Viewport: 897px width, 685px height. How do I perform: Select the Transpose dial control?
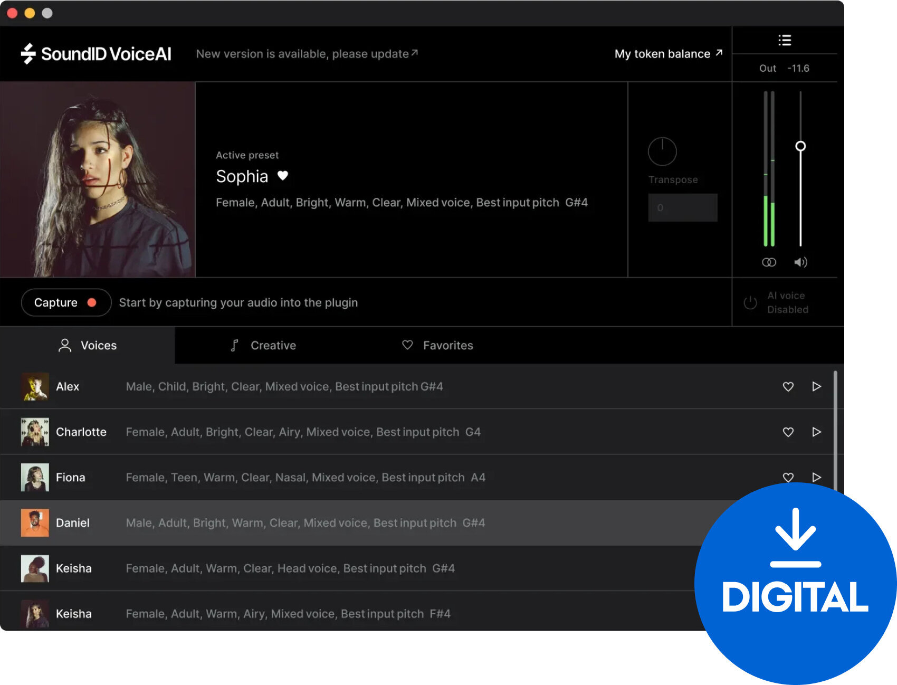tap(662, 151)
